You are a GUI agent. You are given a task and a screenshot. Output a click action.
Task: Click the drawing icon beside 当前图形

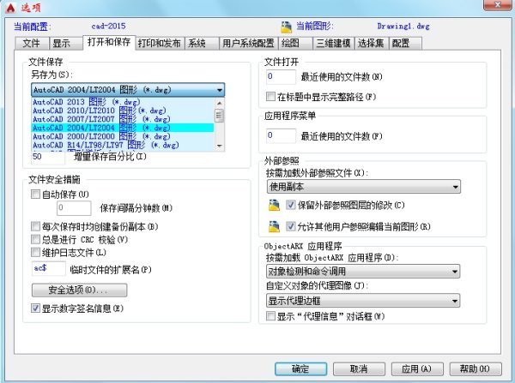[x=286, y=27]
